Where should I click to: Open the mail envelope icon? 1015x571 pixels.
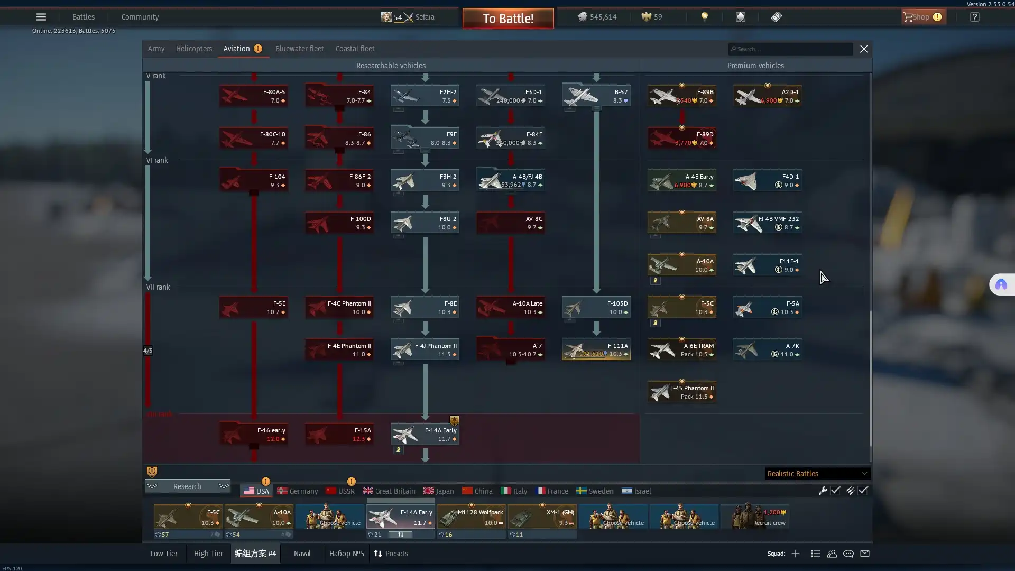865,554
